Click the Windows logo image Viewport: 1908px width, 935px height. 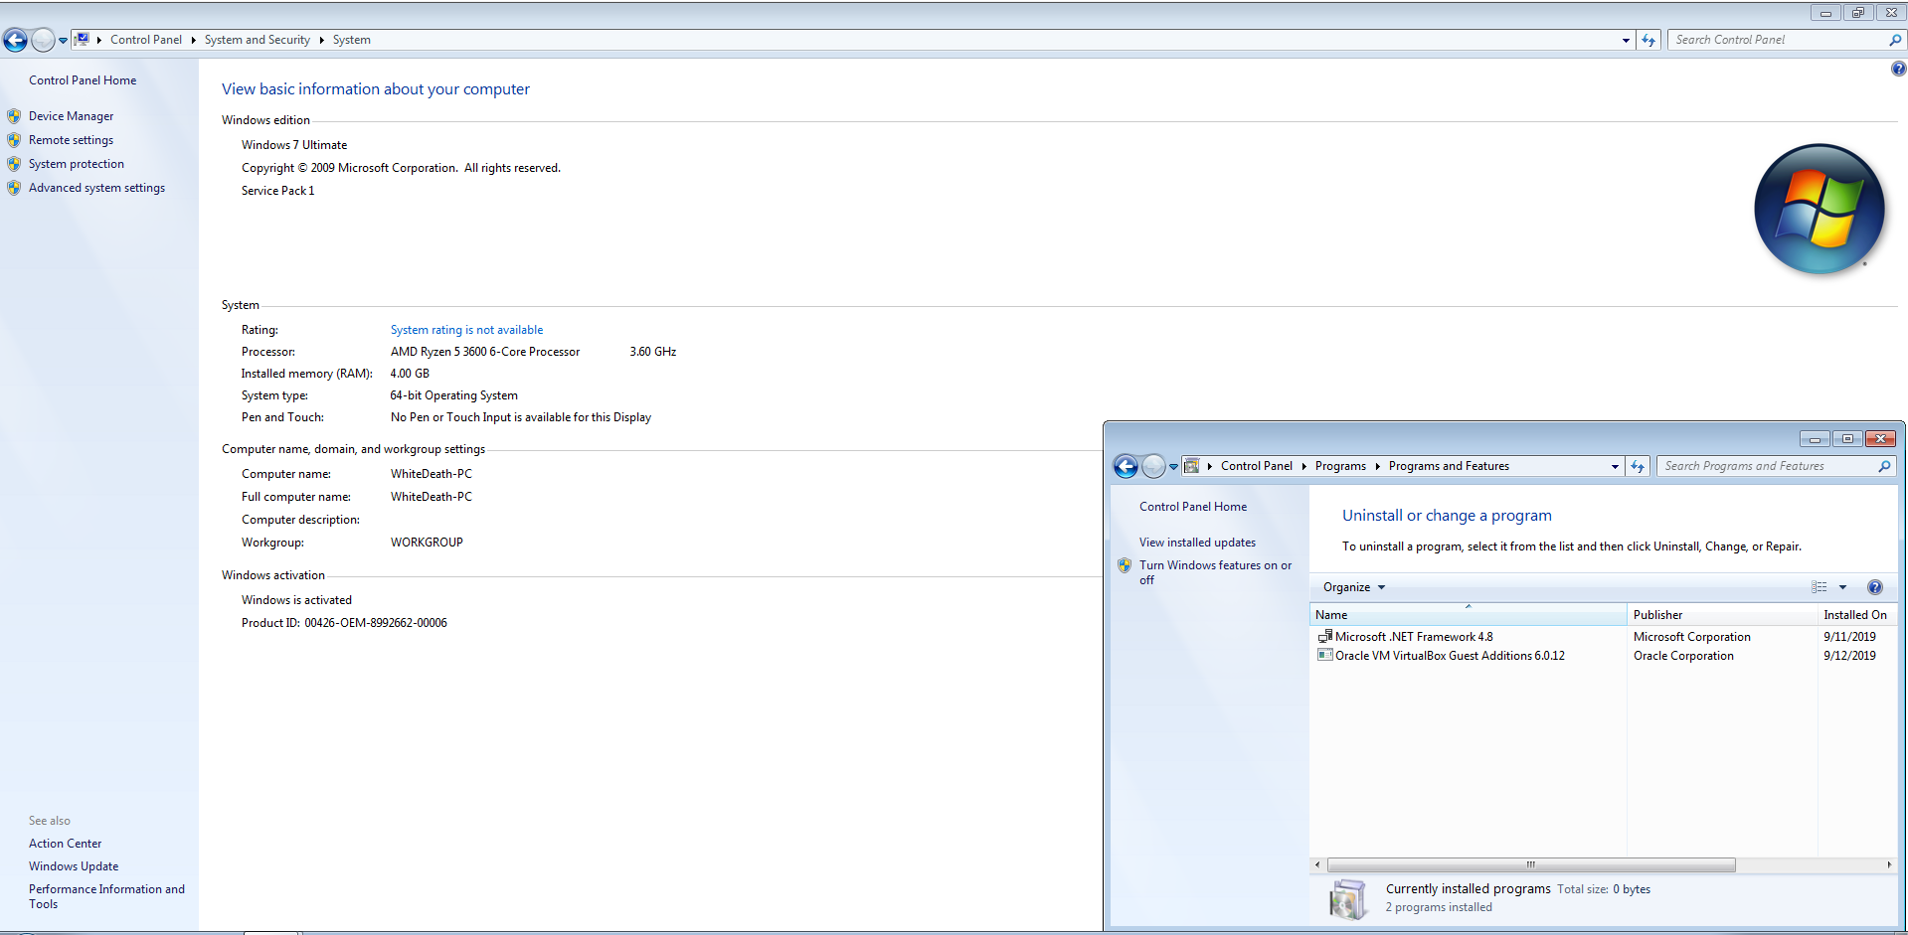[x=1820, y=209]
